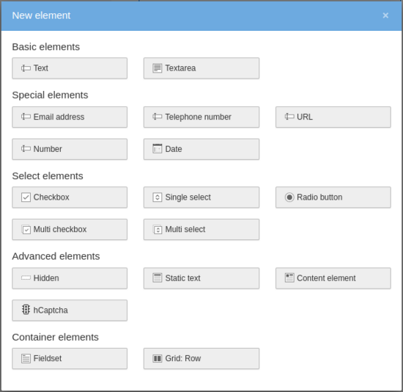Click the Fieldset icon
Image resolution: width=403 pixels, height=392 pixels.
26,358
